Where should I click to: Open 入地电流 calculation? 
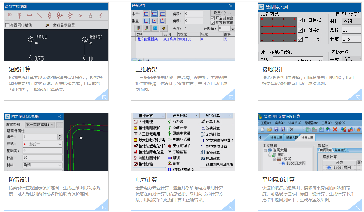143,122
